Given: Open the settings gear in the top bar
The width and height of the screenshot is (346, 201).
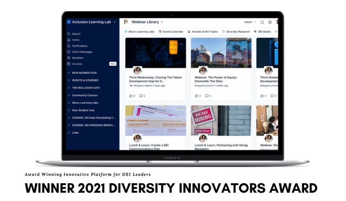Looking at the screenshot, I should pyautogui.click(x=269, y=22).
